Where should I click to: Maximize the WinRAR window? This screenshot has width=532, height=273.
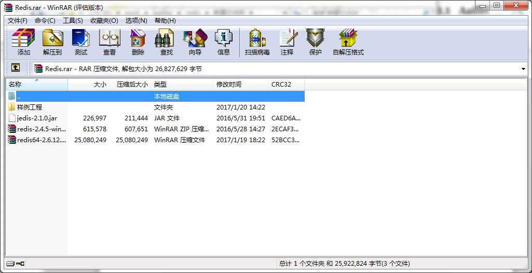(x=496, y=6)
